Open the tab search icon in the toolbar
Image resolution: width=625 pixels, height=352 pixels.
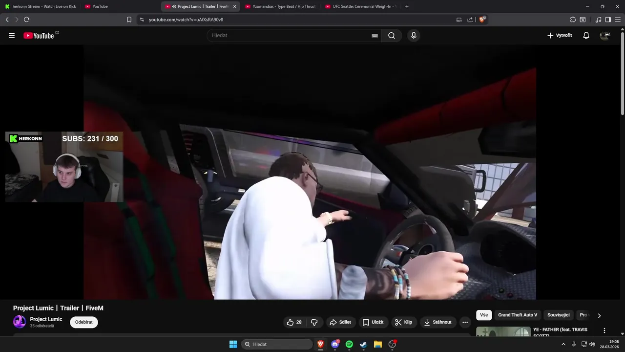point(583,20)
